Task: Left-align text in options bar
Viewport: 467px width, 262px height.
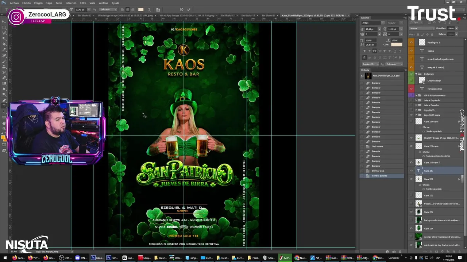Action: pos(123,9)
